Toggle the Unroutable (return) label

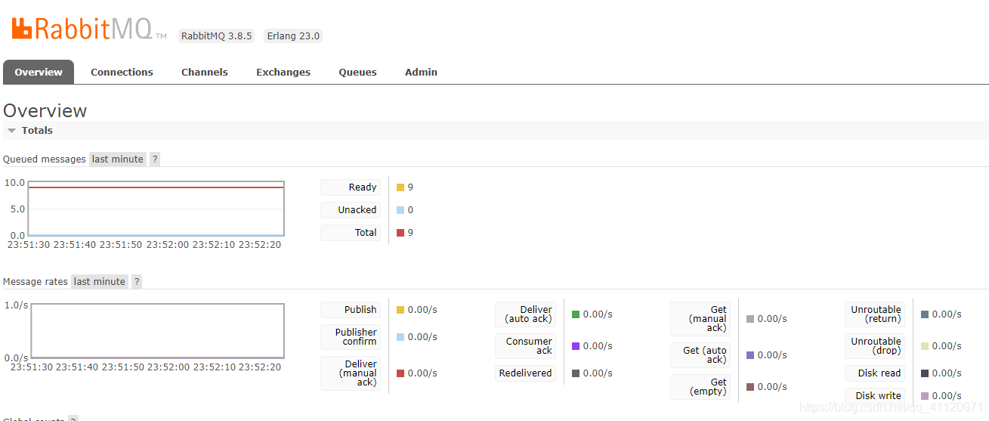pyautogui.click(x=875, y=314)
